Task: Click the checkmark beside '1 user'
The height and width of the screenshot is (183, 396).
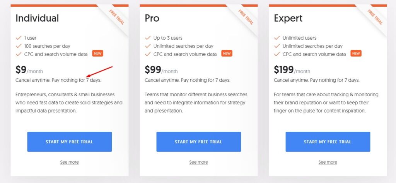Action: 19,38
